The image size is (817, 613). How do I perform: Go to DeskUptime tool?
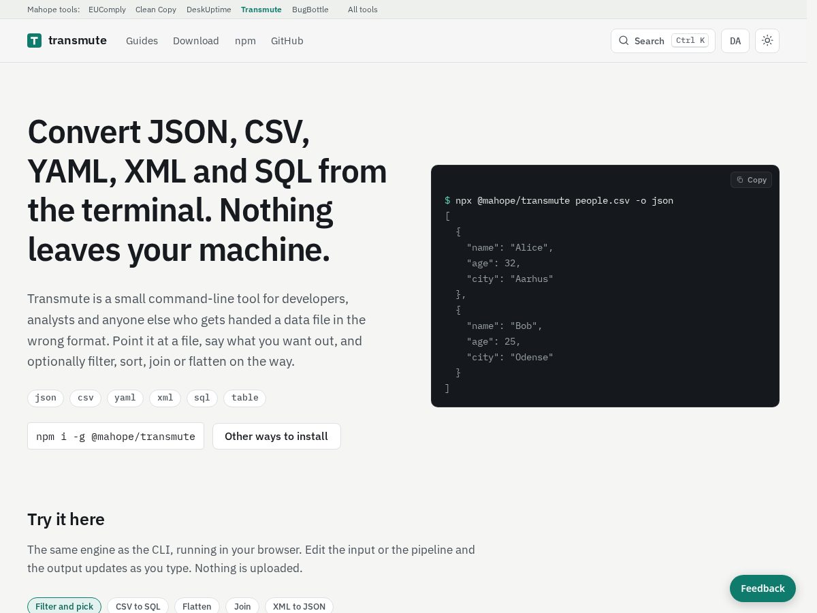(209, 10)
